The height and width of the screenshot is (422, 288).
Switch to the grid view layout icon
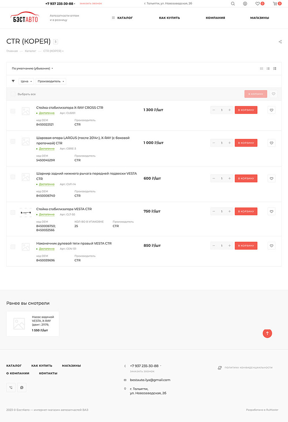click(x=261, y=68)
